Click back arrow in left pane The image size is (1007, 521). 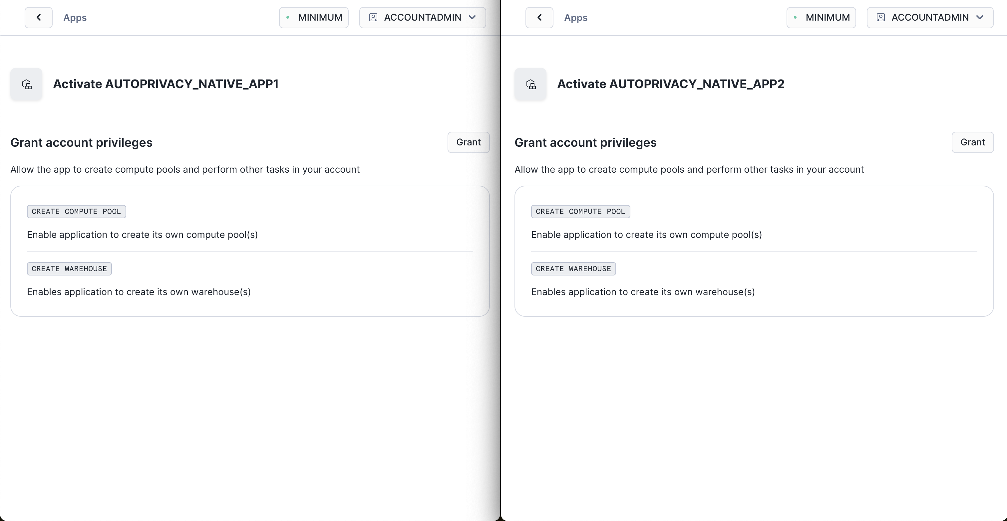pyautogui.click(x=38, y=18)
